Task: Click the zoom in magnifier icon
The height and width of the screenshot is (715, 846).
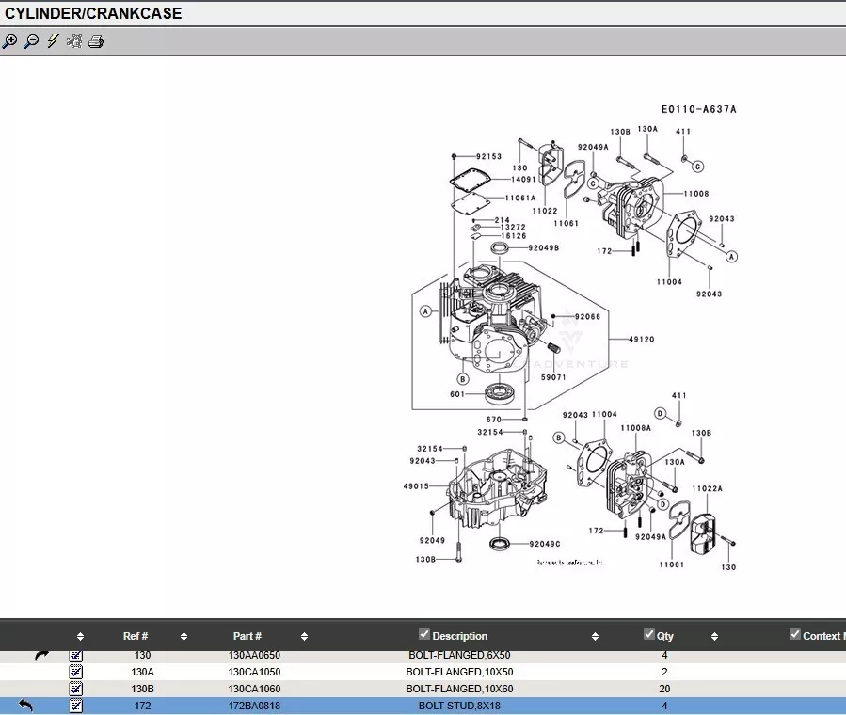Action: (x=10, y=41)
